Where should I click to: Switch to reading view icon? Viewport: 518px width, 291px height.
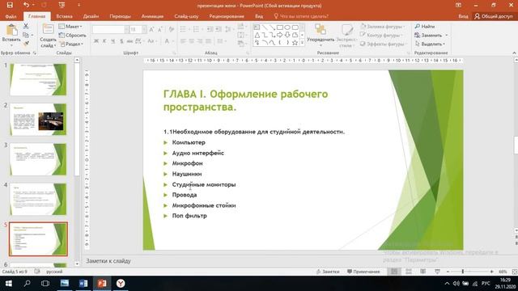422,272
